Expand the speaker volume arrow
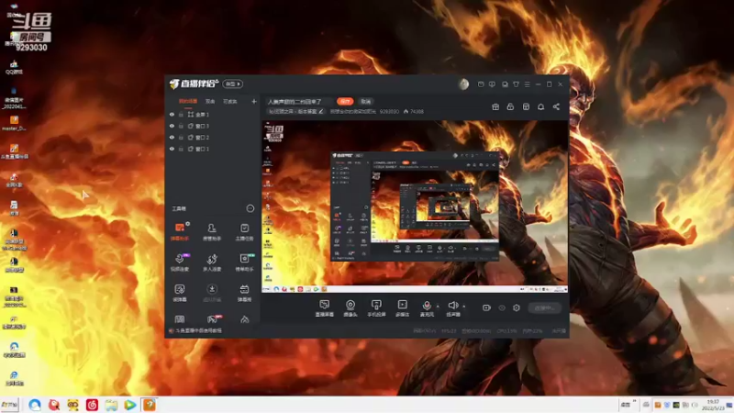This screenshot has width=734, height=413. pyautogui.click(x=464, y=307)
